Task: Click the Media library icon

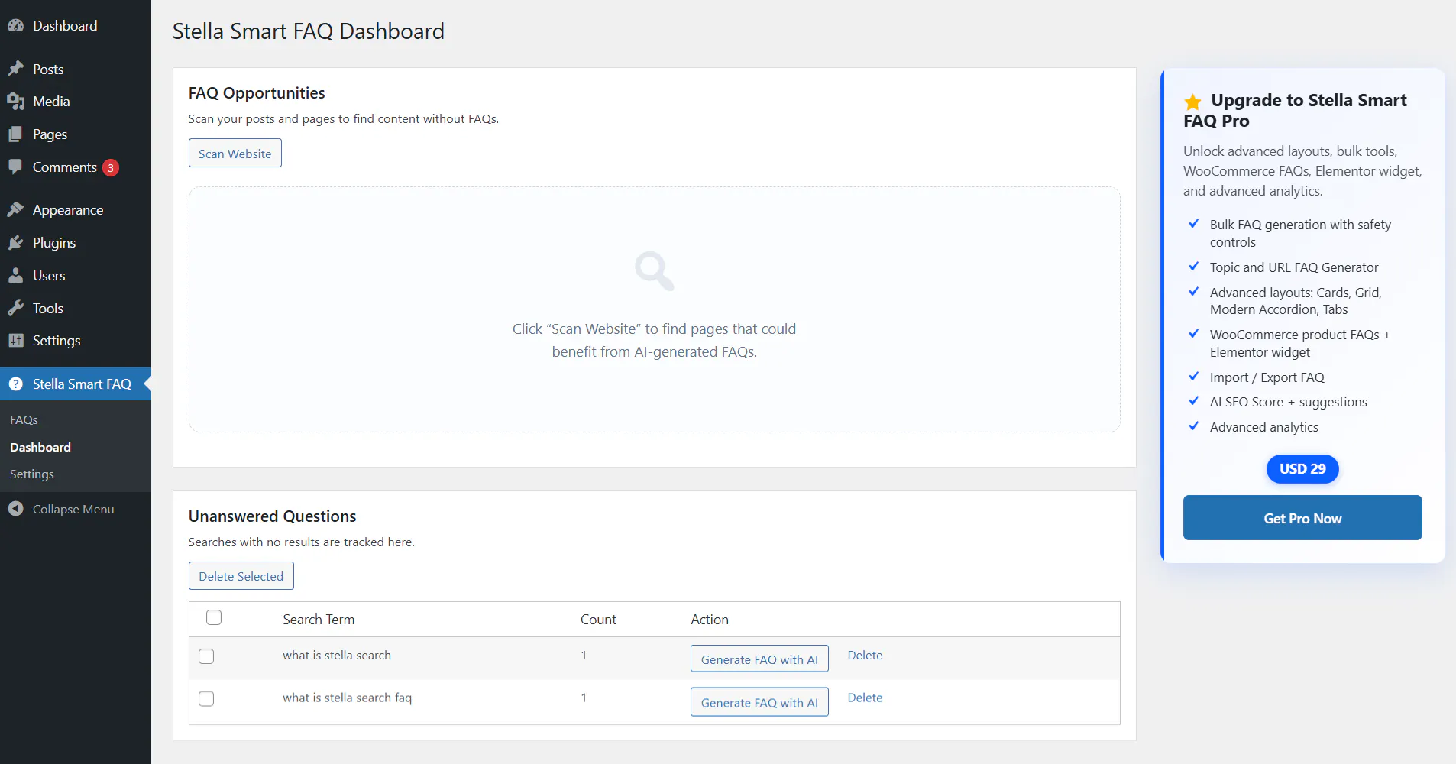Action: click(x=16, y=101)
